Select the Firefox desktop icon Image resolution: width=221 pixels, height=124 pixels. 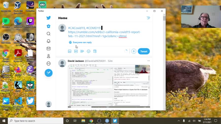[18, 71]
